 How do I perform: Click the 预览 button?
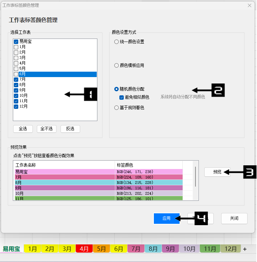(x=217, y=172)
